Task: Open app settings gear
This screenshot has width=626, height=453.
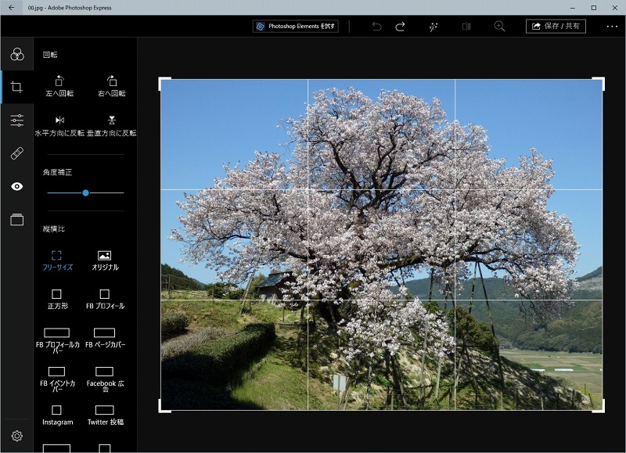Action: coord(16,436)
